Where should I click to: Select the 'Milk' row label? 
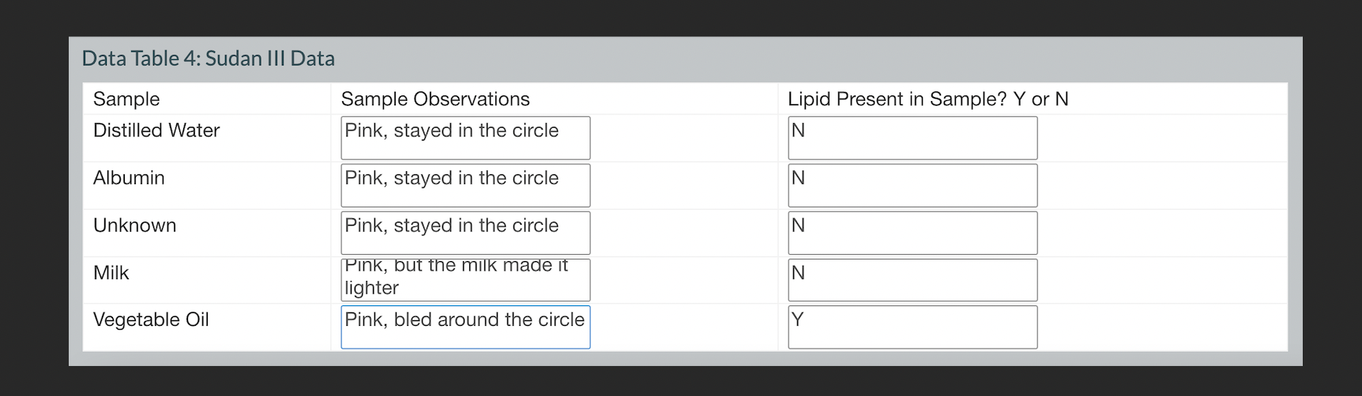point(111,272)
